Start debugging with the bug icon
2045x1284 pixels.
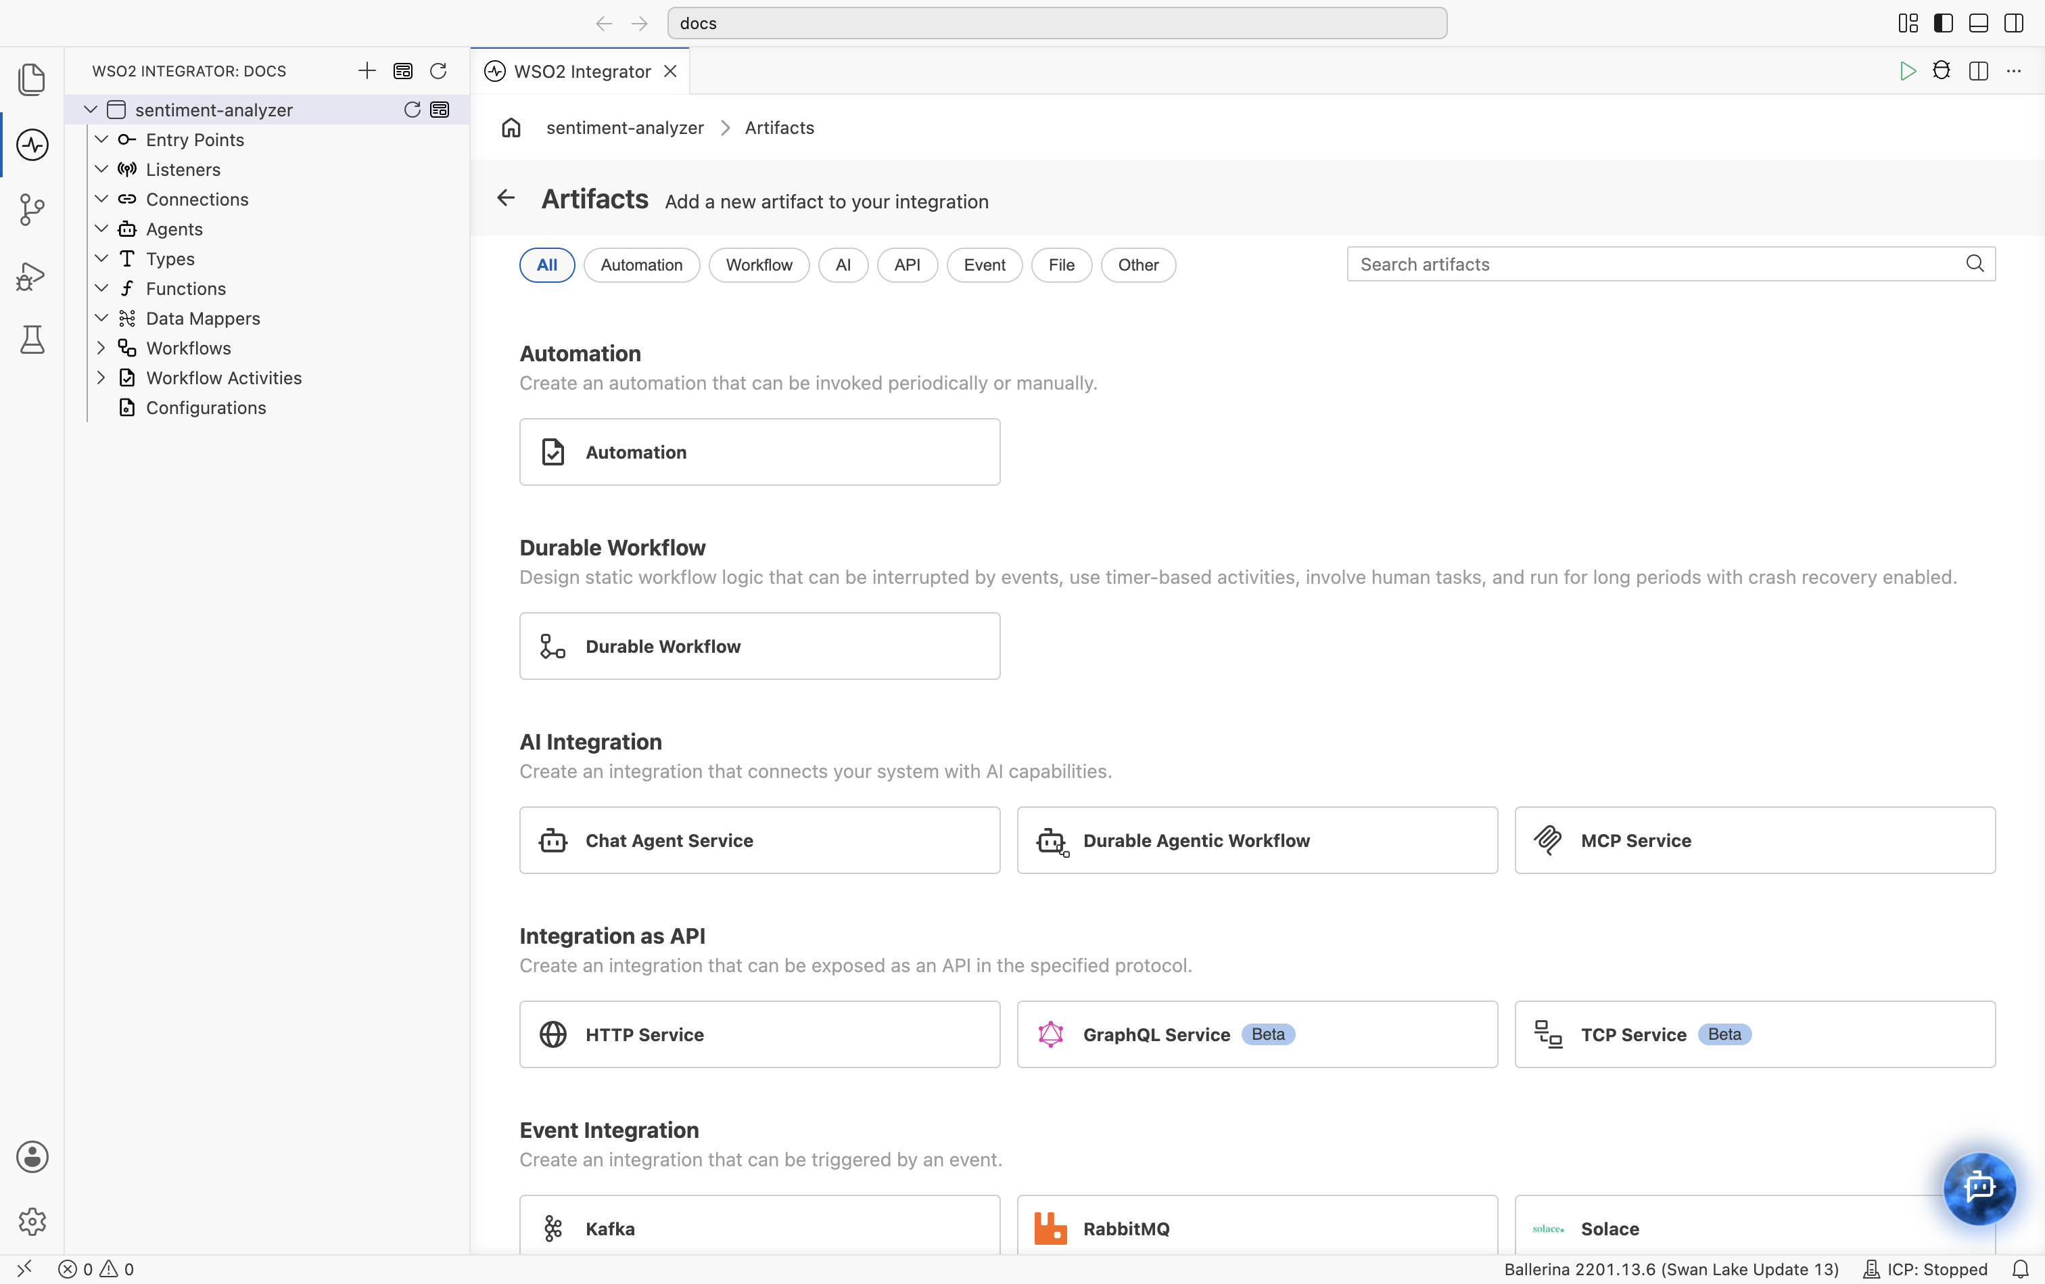click(1942, 70)
